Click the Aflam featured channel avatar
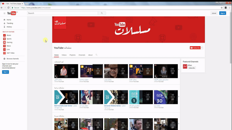The height and width of the screenshot is (130, 232). 185,67
